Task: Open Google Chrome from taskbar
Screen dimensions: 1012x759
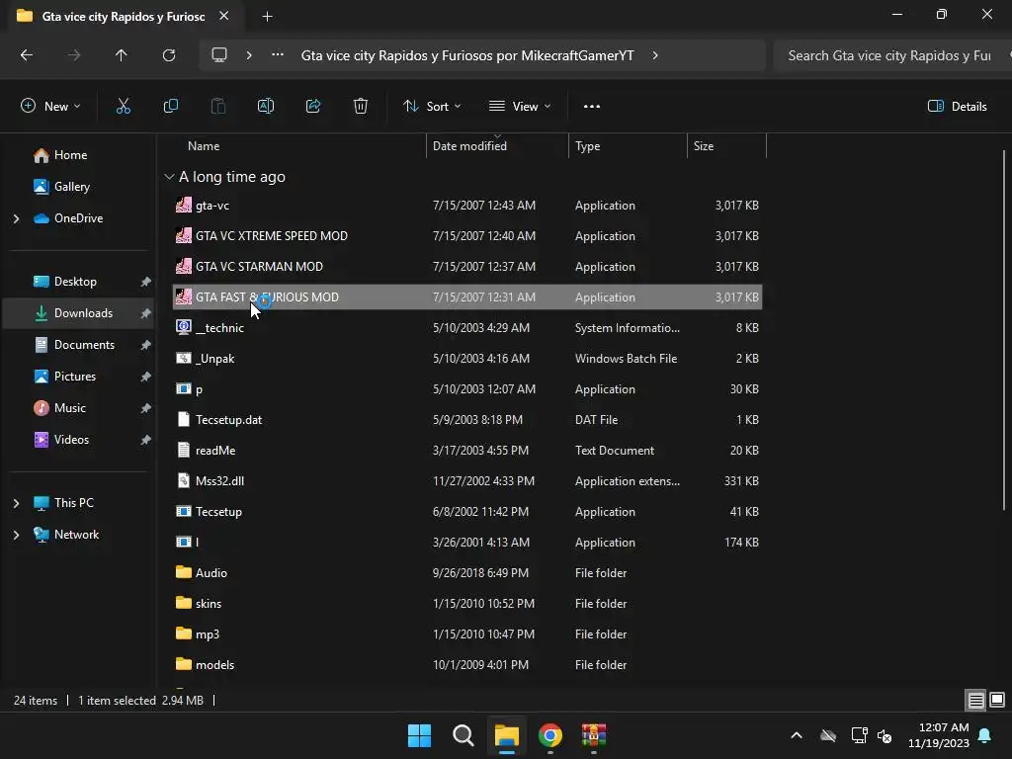Action: point(549,735)
